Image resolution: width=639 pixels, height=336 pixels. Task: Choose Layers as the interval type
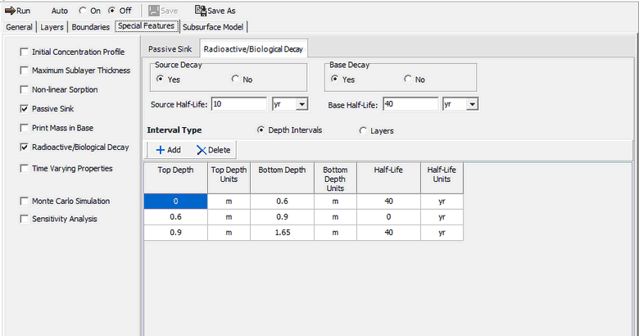click(363, 130)
